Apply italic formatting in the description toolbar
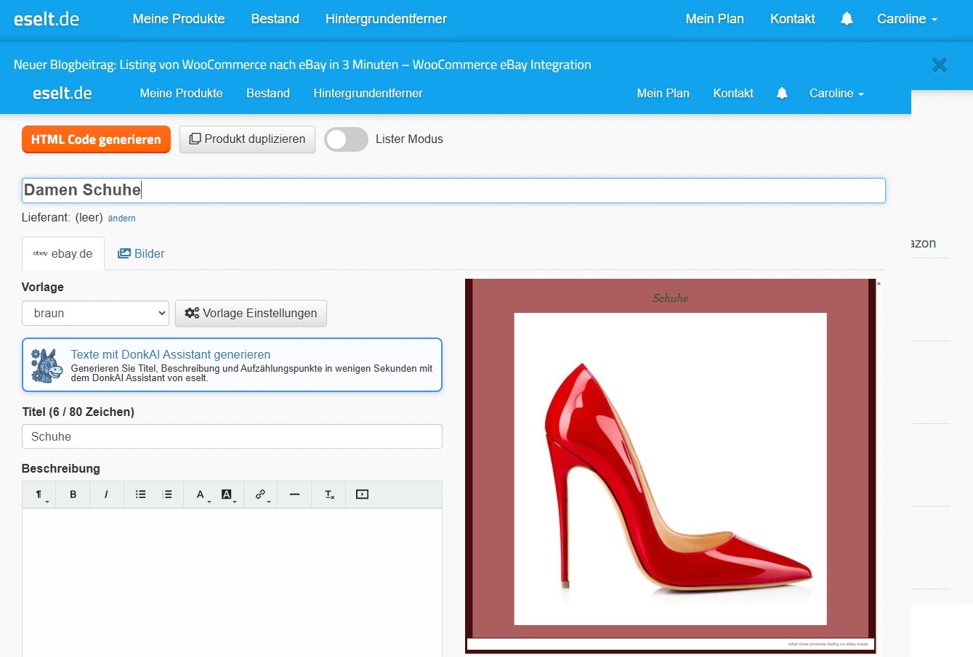Image resolution: width=973 pixels, height=657 pixels. coord(106,494)
